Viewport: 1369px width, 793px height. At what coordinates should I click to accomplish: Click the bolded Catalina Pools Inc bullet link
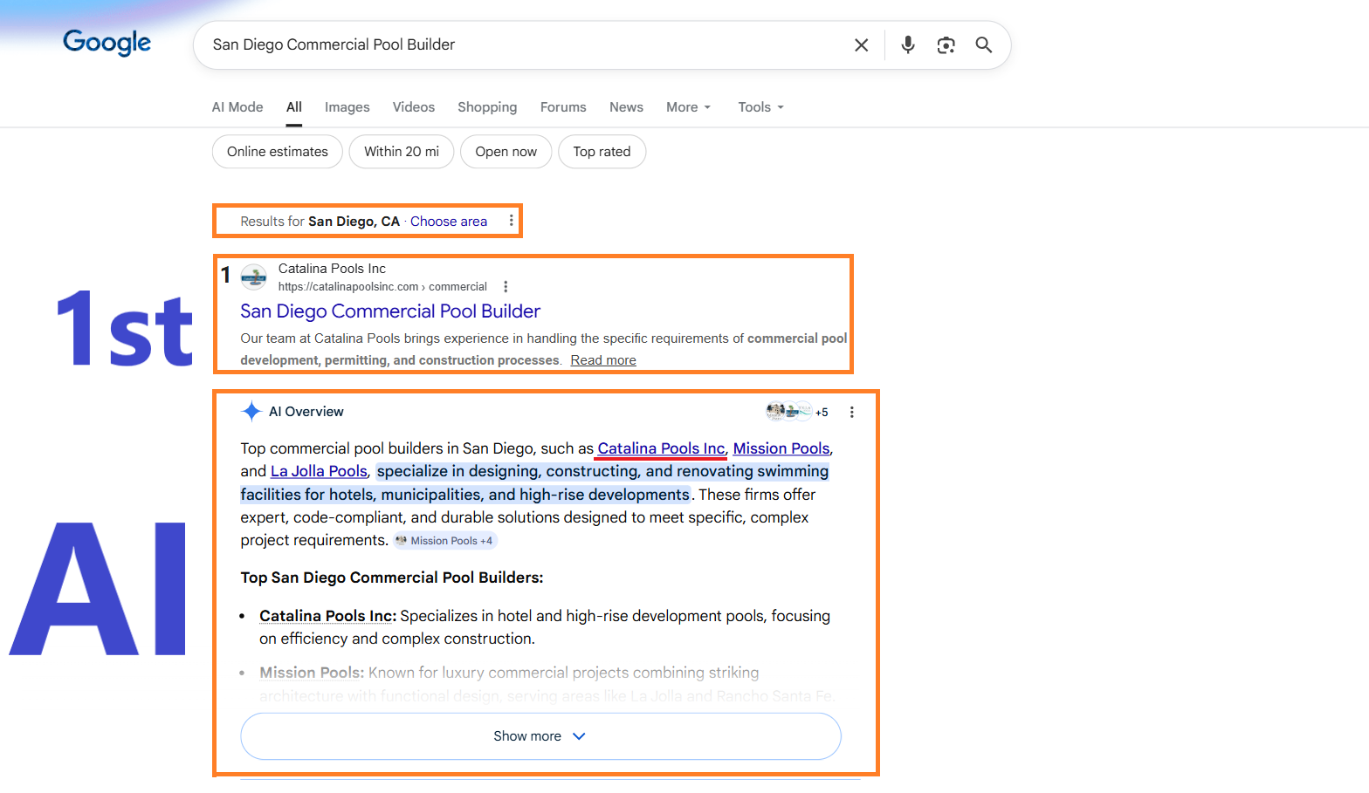tap(327, 616)
